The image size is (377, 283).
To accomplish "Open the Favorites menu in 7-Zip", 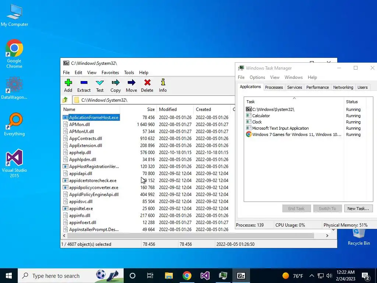I will pyautogui.click(x=110, y=73).
